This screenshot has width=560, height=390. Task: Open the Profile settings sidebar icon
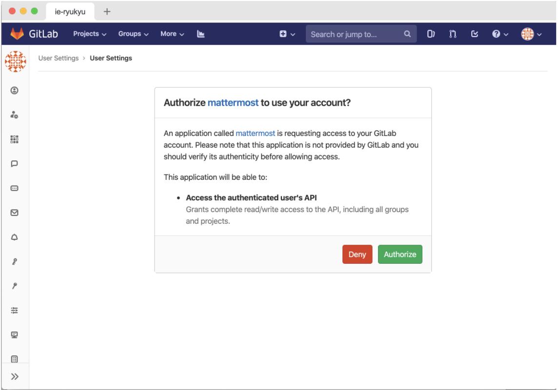click(x=14, y=90)
